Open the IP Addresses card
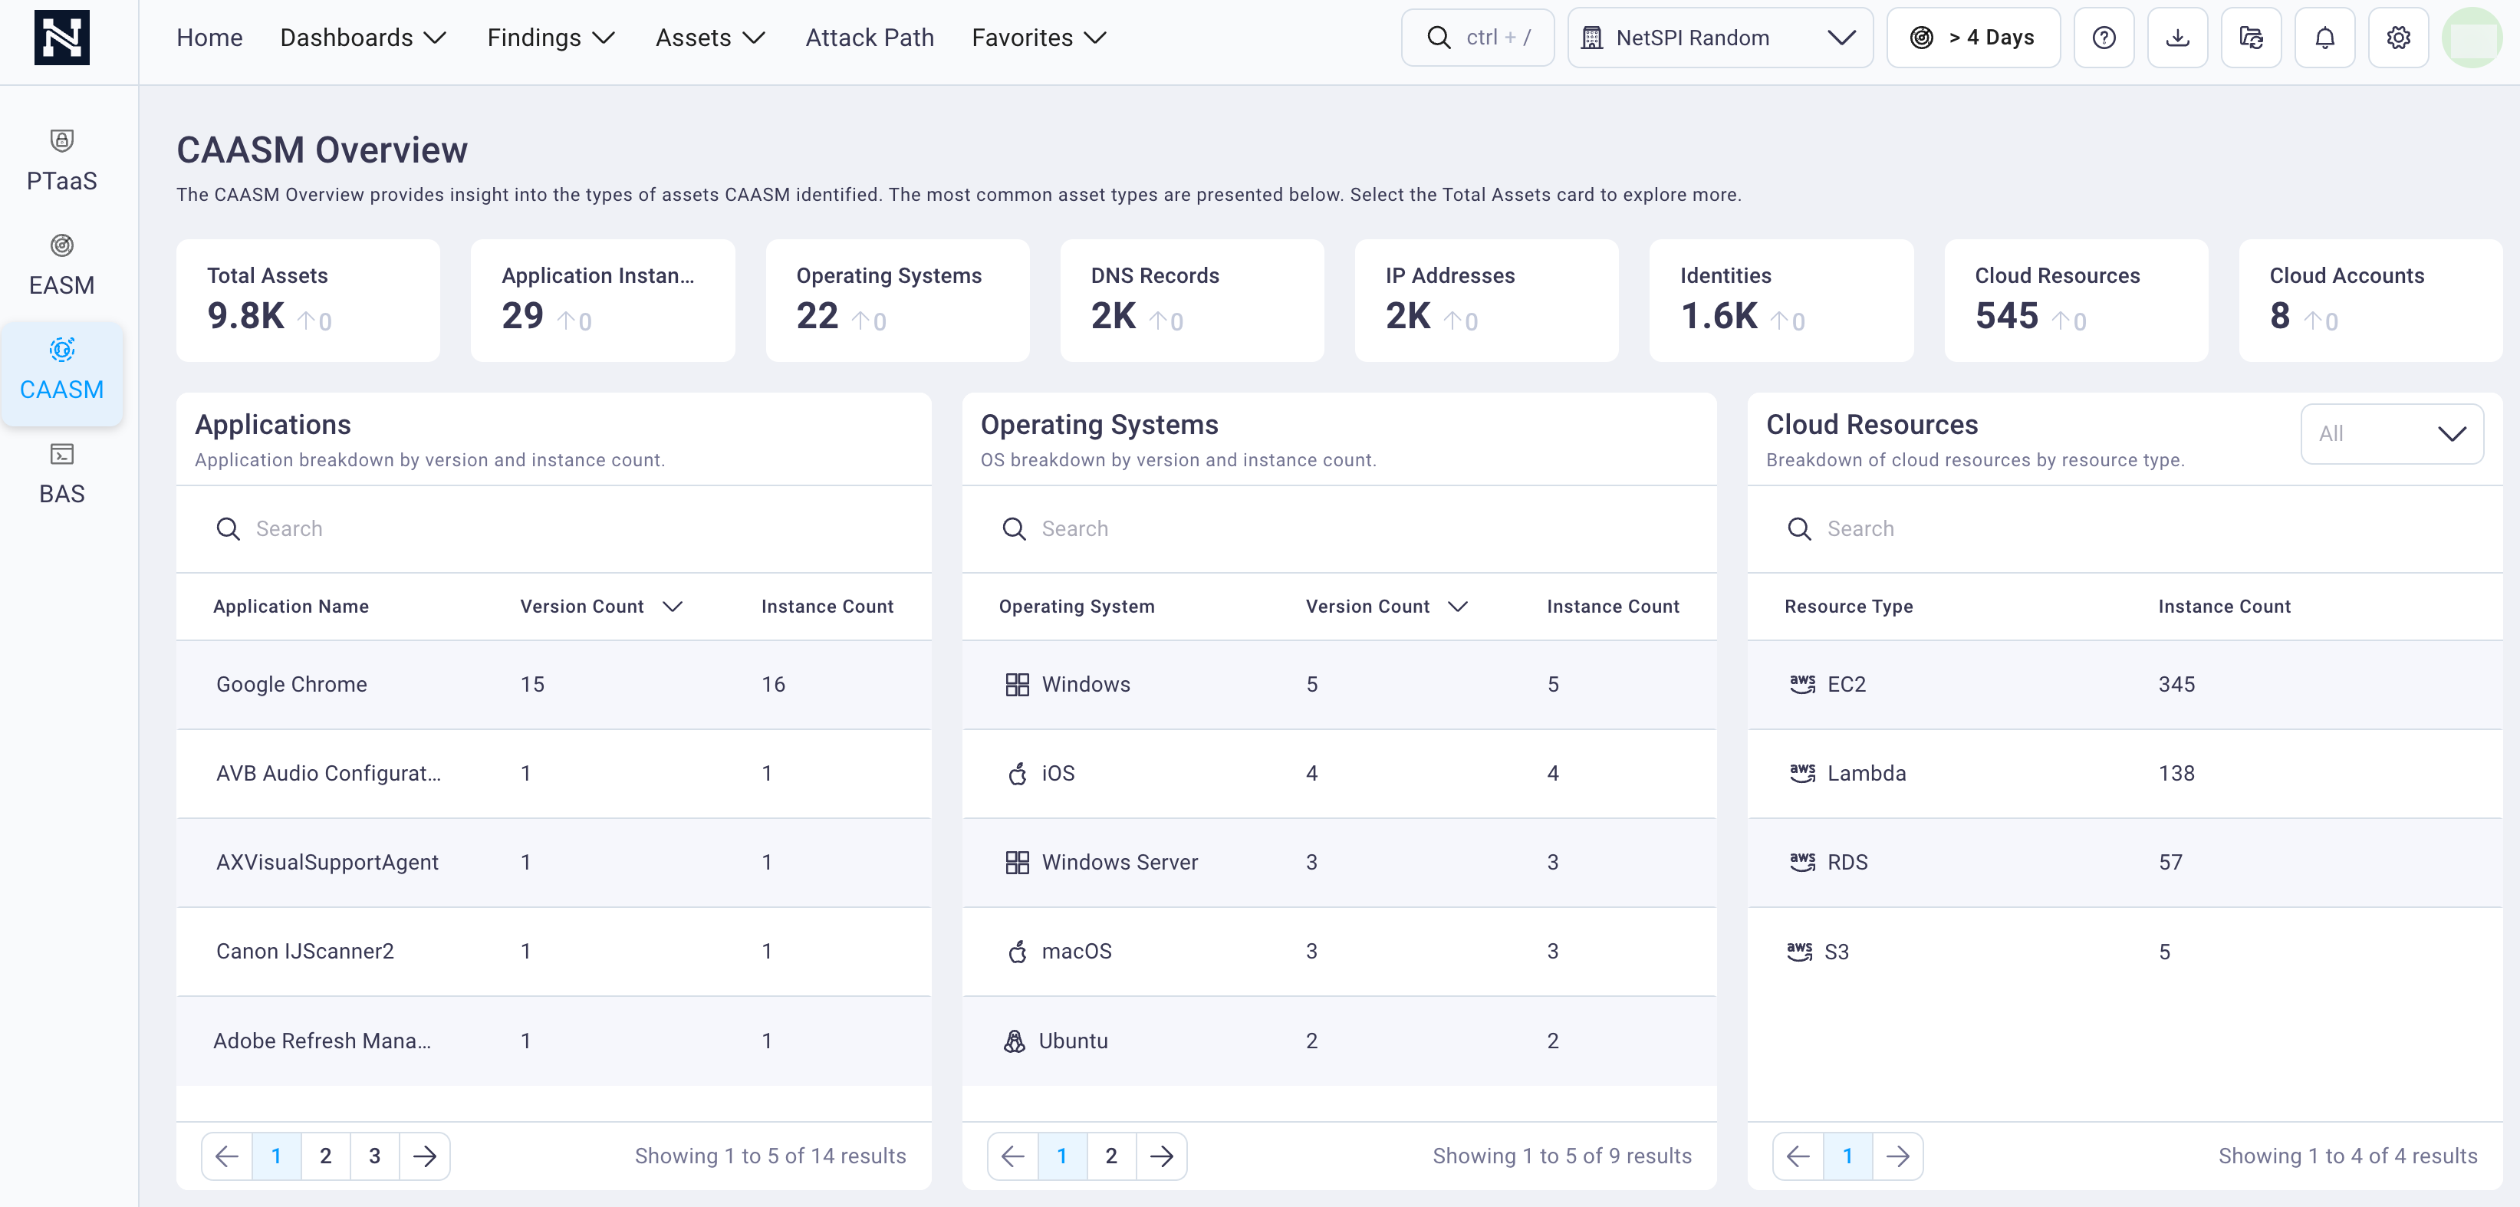The height and width of the screenshot is (1207, 2520). click(x=1486, y=301)
